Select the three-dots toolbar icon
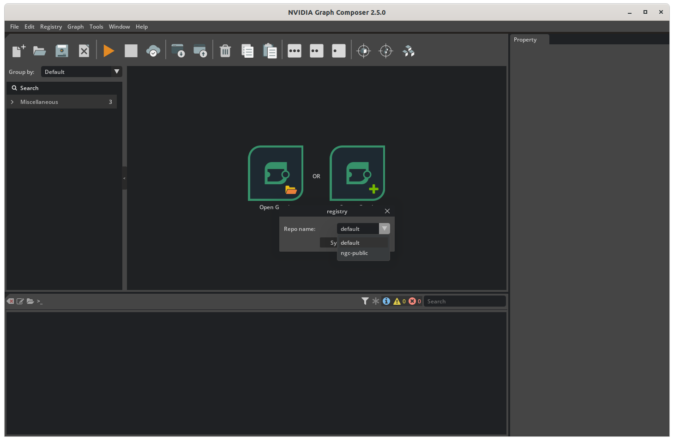The image size is (674, 441). pyautogui.click(x=295, y=51)
